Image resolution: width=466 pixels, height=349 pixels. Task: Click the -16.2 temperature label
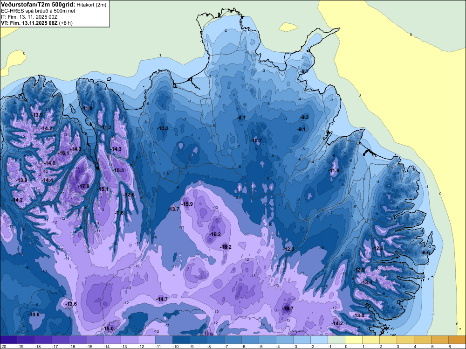point(215,234)
